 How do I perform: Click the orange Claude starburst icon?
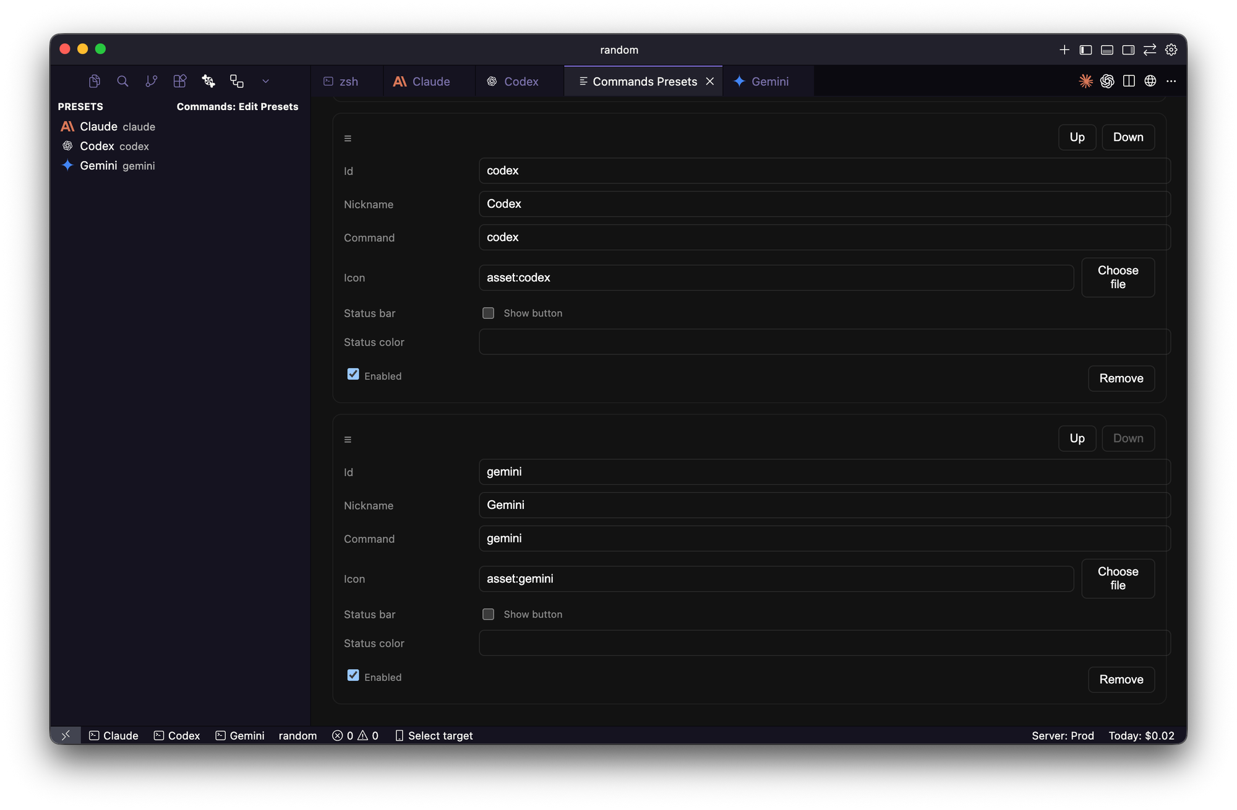click(1085, 81)
